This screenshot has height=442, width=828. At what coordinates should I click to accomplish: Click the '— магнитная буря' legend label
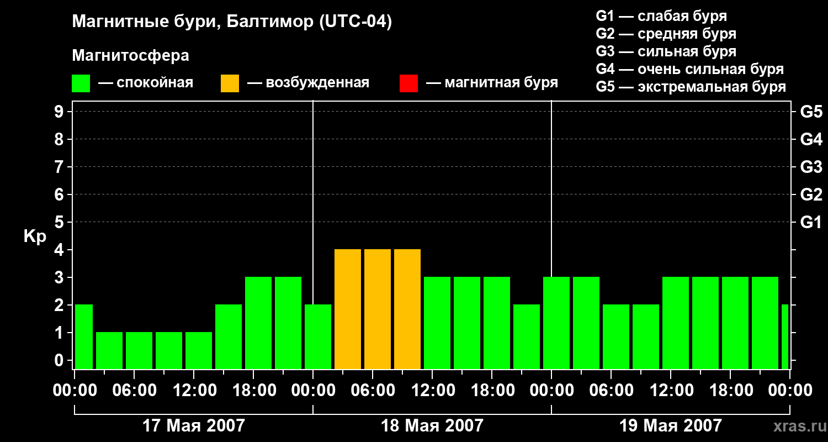pyautogui.click(x=492, y=83)
